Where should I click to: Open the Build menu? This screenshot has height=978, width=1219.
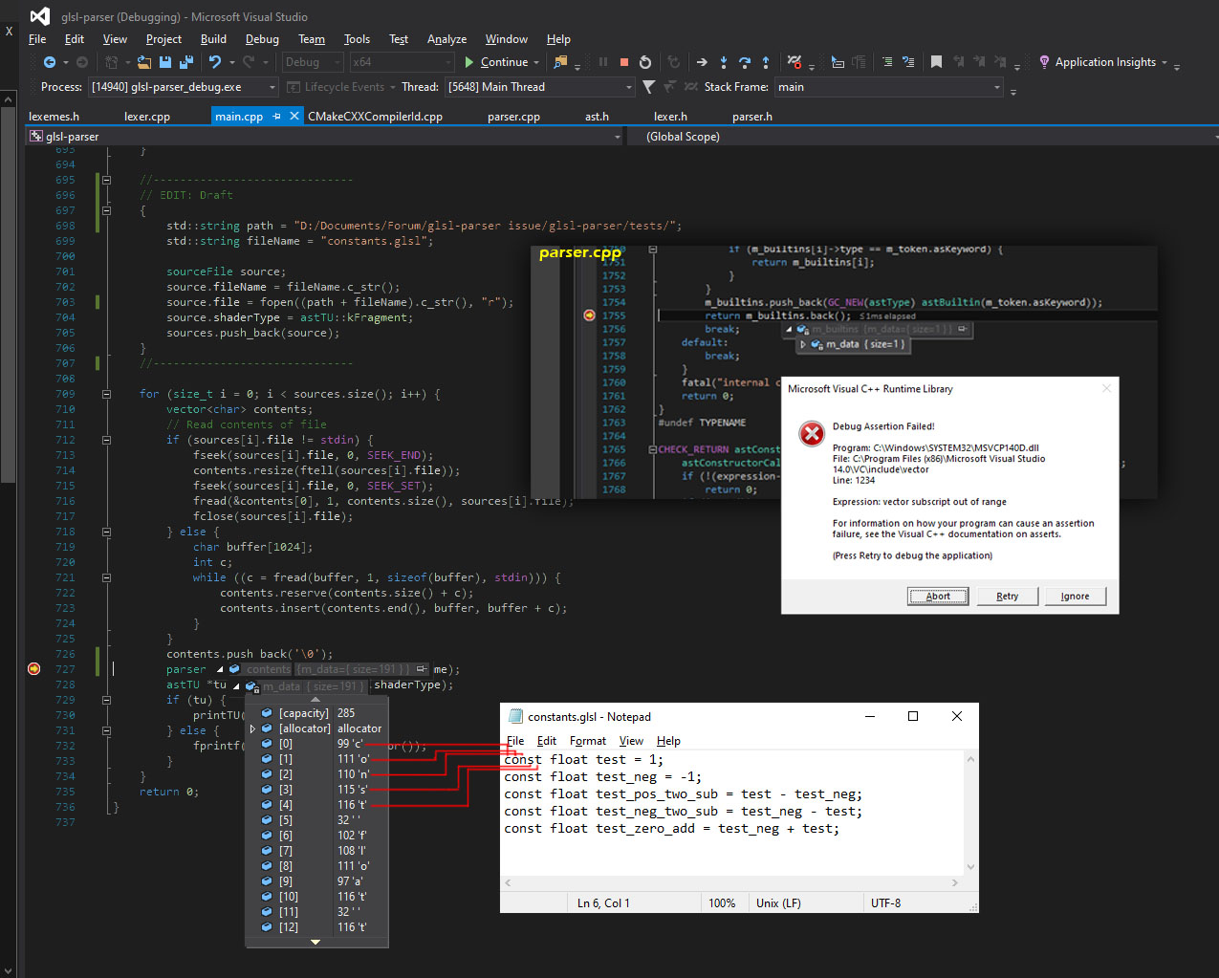tap(213, 39)
